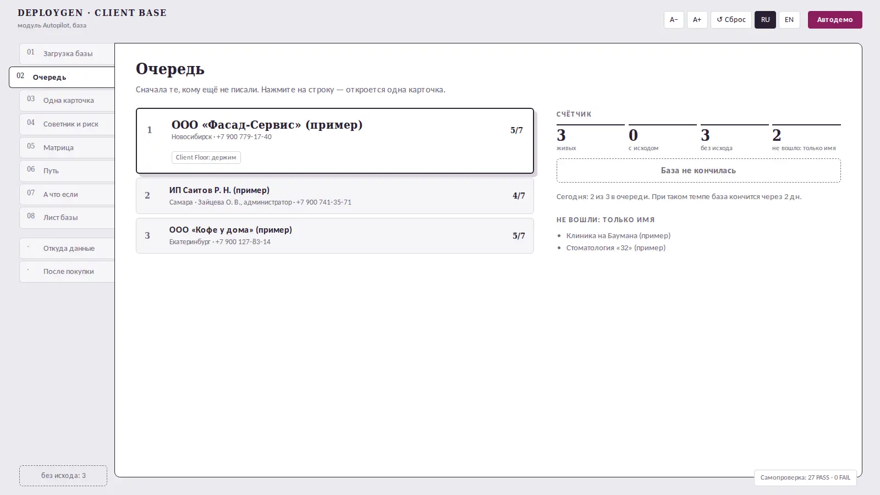Switch to the Матрица tab
880x495 pixels.
coord(67,147)
